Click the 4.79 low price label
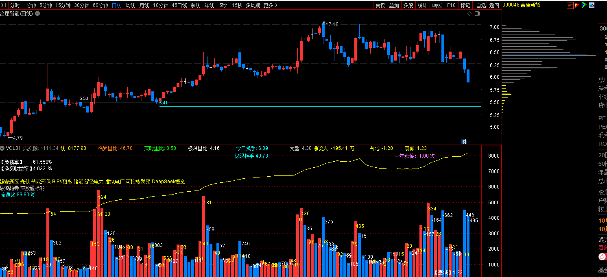This screenshot has height=277, width=607. click(17, 138)
